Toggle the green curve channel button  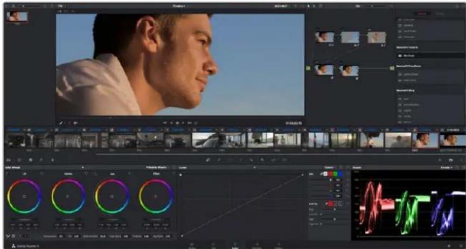pyautogui.click(x=335, y=174)
